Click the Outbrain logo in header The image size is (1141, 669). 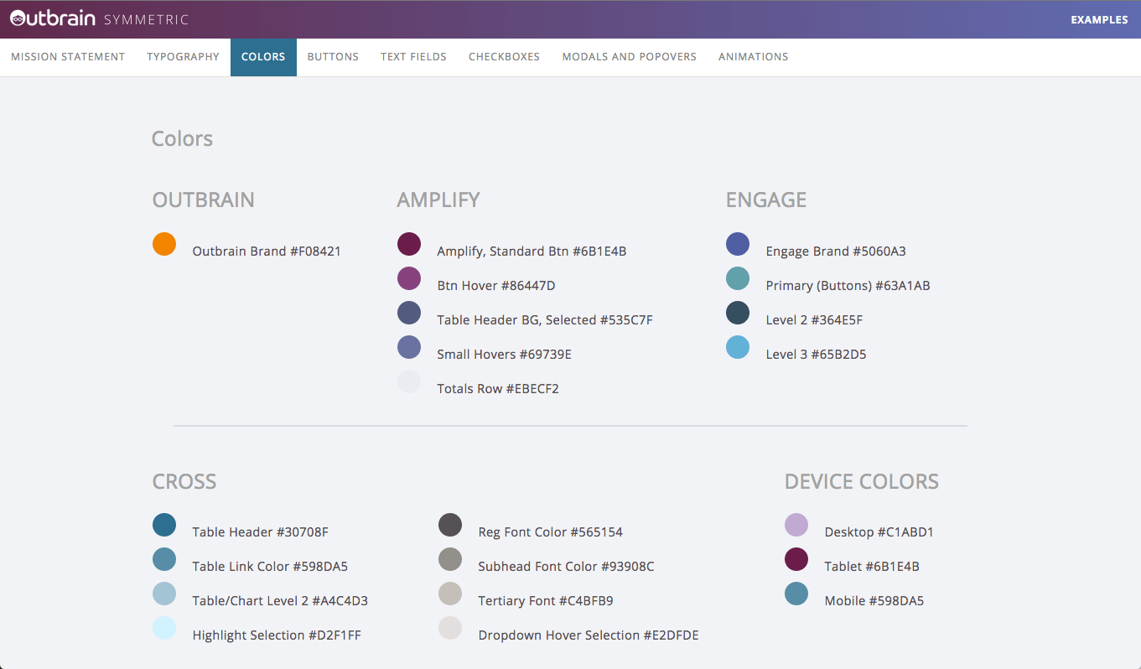pyautogui.click(x=53, y=18)
